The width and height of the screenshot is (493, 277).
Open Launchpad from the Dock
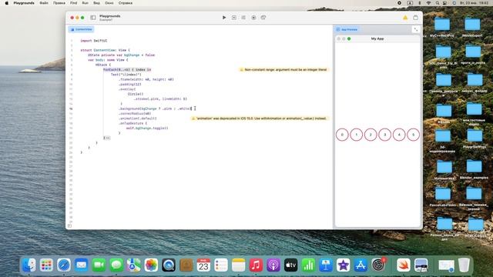click(x=46, y=265)
